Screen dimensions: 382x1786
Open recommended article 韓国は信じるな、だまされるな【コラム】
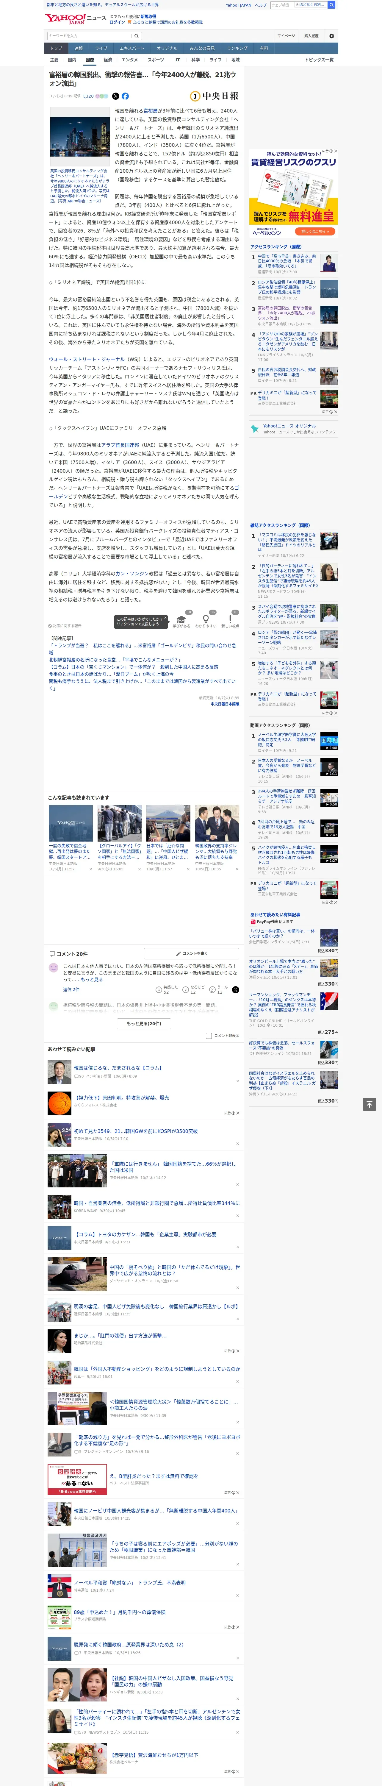coord(118,1068)
